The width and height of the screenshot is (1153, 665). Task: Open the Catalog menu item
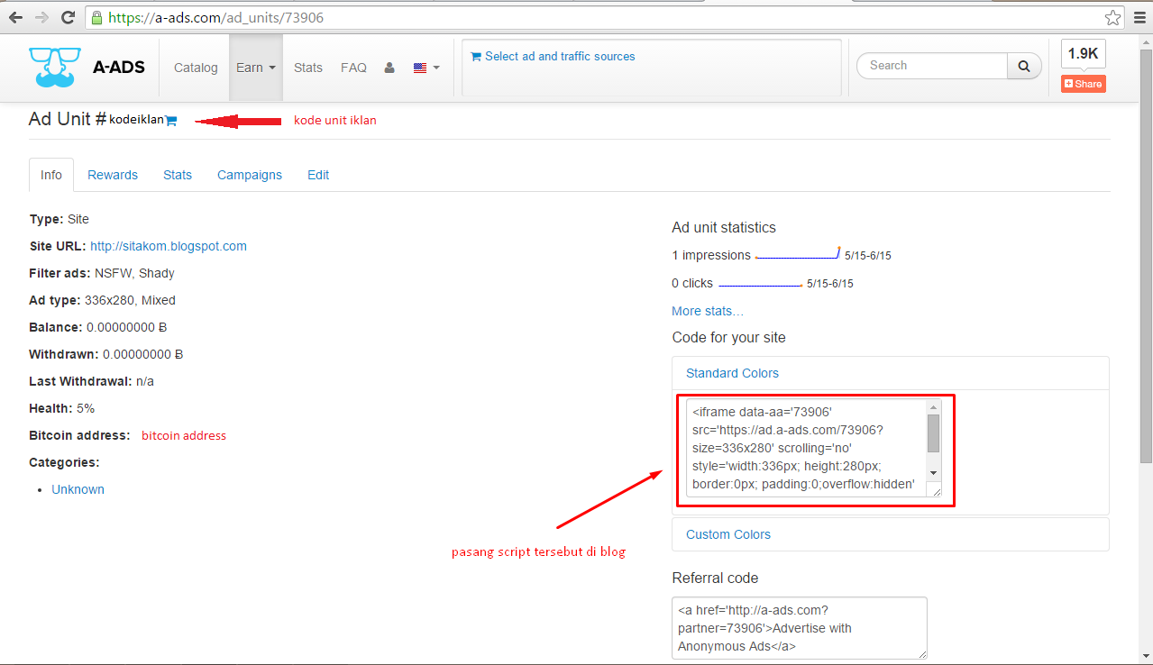click(x=196, y=68)
